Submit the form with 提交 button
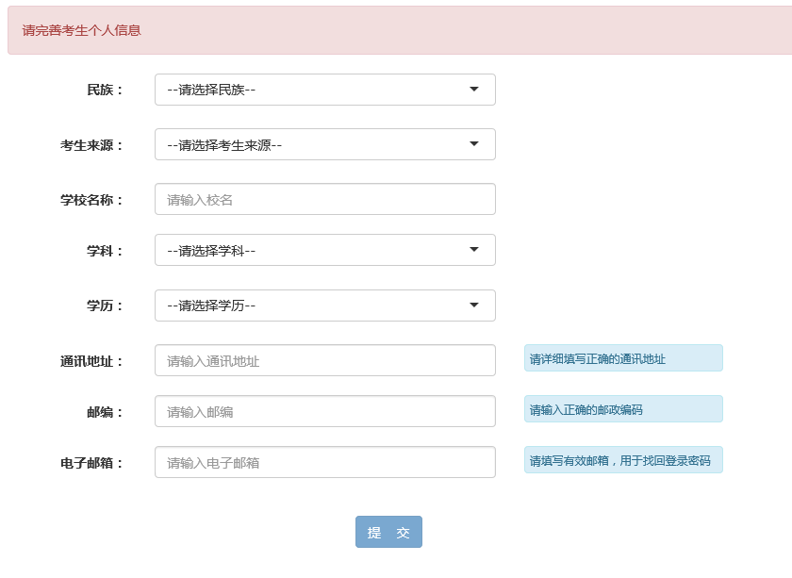792x578 pixels. 388,532
